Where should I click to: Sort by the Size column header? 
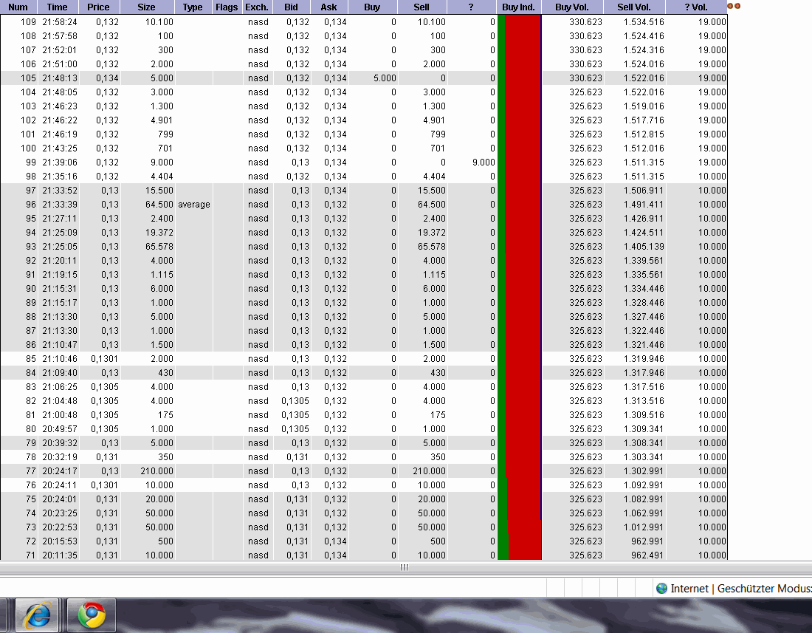pos(147,7)
